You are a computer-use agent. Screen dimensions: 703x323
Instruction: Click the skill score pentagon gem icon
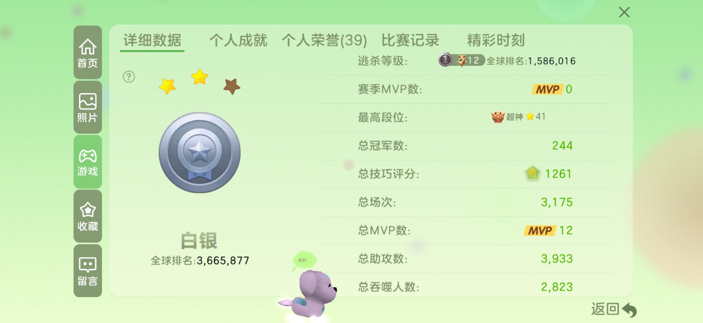click(x=532, y=173)
